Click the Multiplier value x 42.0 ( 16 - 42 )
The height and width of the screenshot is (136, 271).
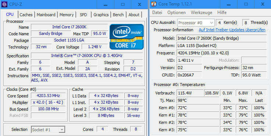point(48,102)
